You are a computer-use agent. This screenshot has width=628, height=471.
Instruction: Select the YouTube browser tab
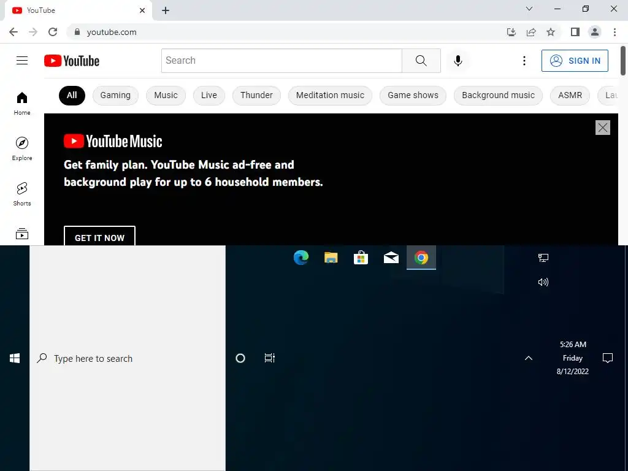(78, 10)
